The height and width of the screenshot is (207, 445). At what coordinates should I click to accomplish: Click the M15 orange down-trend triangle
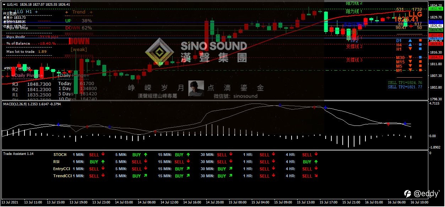(410, 62)
